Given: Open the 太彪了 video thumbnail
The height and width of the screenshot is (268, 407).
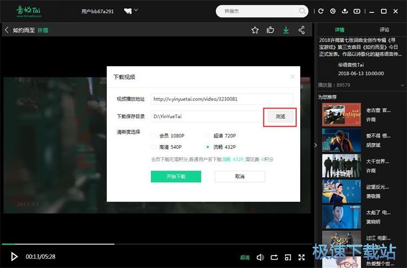Looking at the screenshot, I should tap(341, 217).
